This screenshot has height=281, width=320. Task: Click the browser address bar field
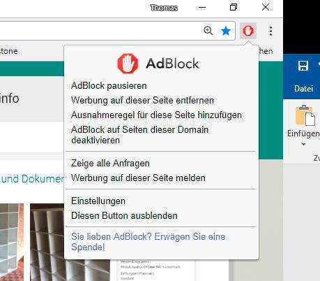pos(117,31)
